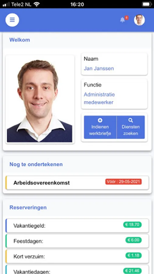Screen dimensions: 154x274
Task: Tap the Wi-Fi icon in status bar
Action: coord(37,4)
